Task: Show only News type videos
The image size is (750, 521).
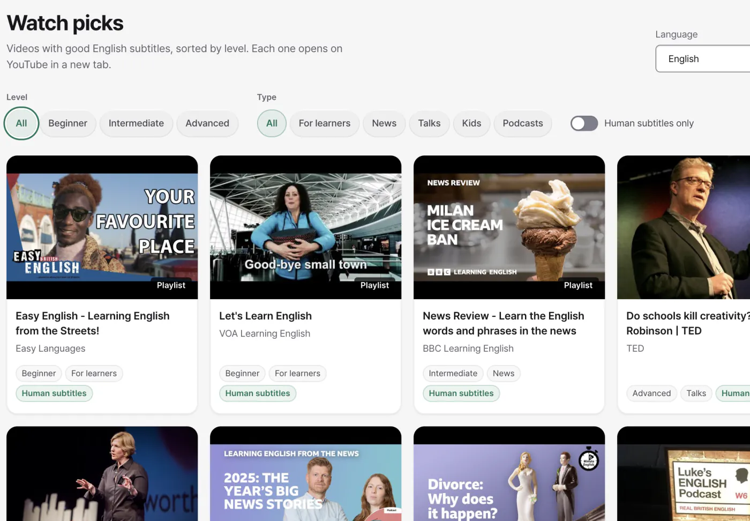Action: pyautogui.click(x=384, y=123)
